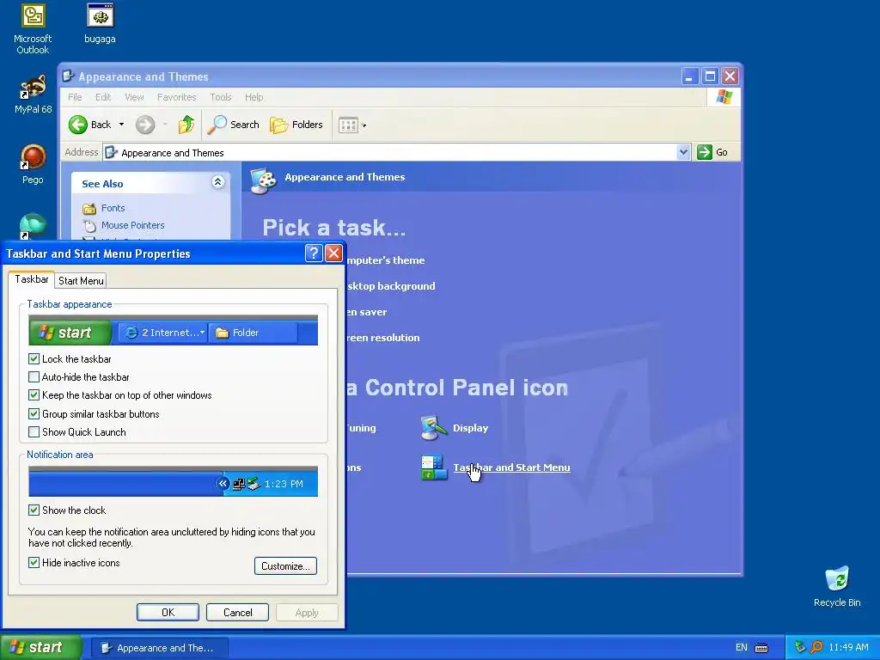Image resolution: width=880 pixels, height=660 pixels.
Task: Open the Views dropdown arrow
Action: point(364,125)
